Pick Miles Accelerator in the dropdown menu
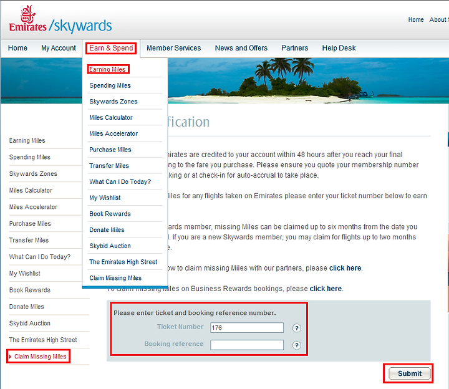 pyautogui.click(x=113, y=133)
